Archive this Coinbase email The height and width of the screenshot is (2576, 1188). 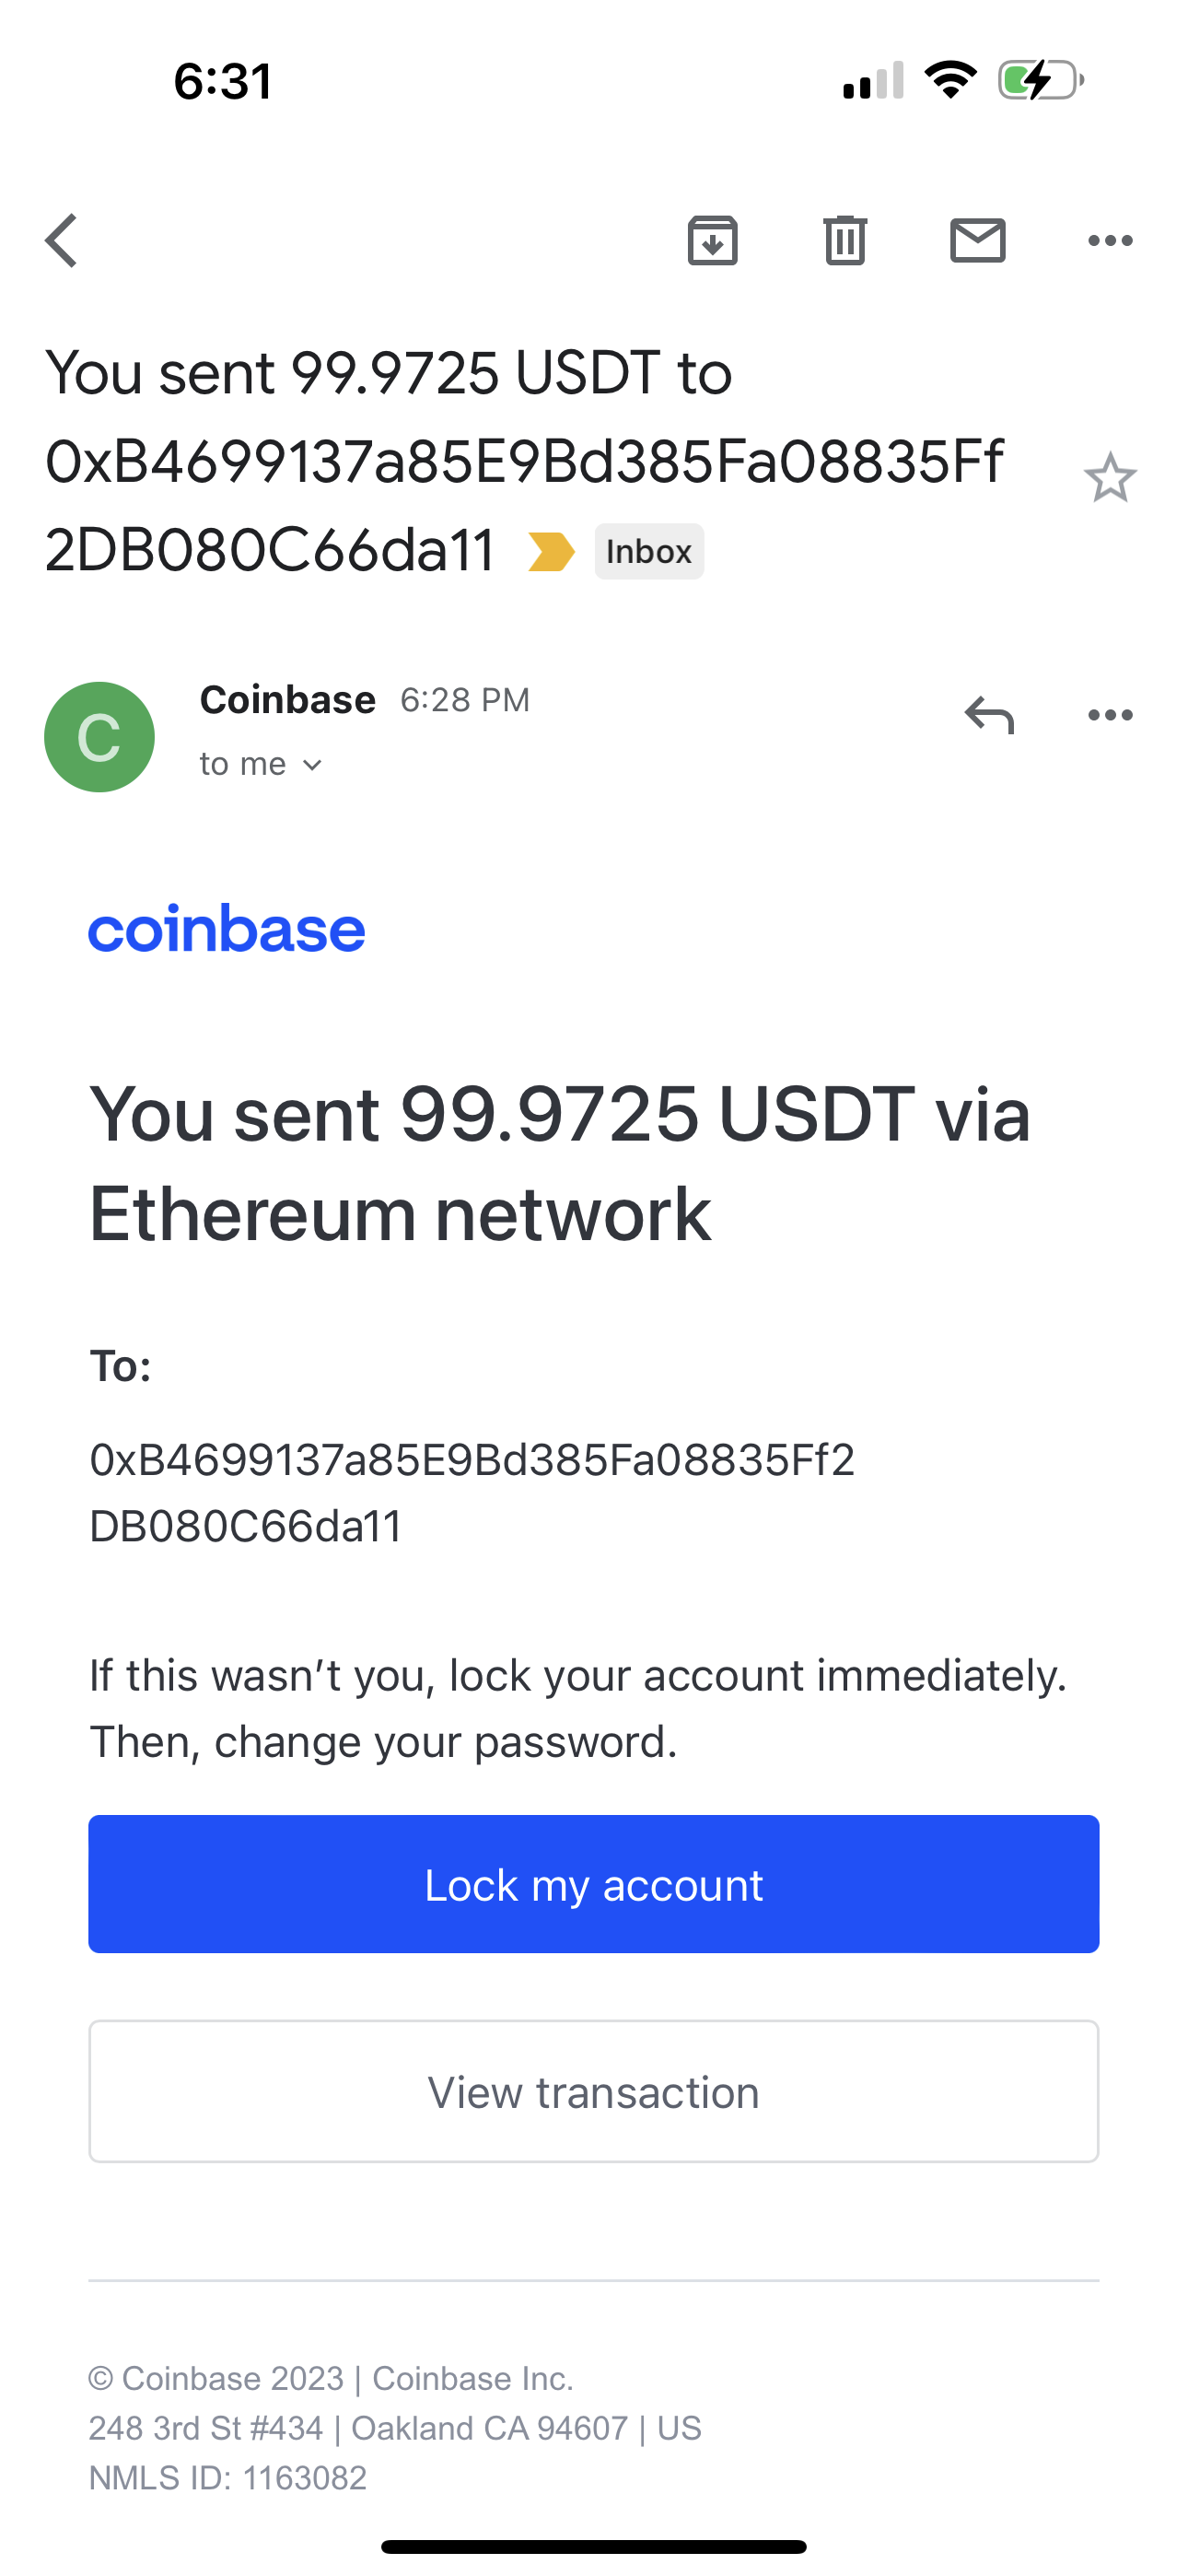point(712,241)
